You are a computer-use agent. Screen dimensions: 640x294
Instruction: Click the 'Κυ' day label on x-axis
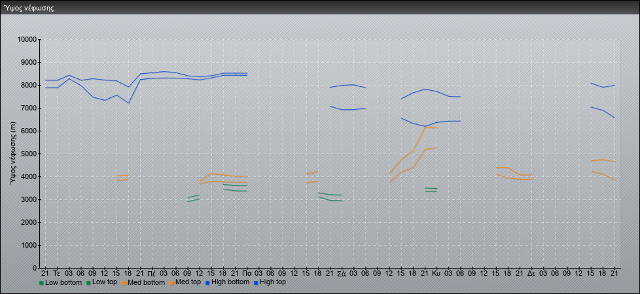(436, 272)
